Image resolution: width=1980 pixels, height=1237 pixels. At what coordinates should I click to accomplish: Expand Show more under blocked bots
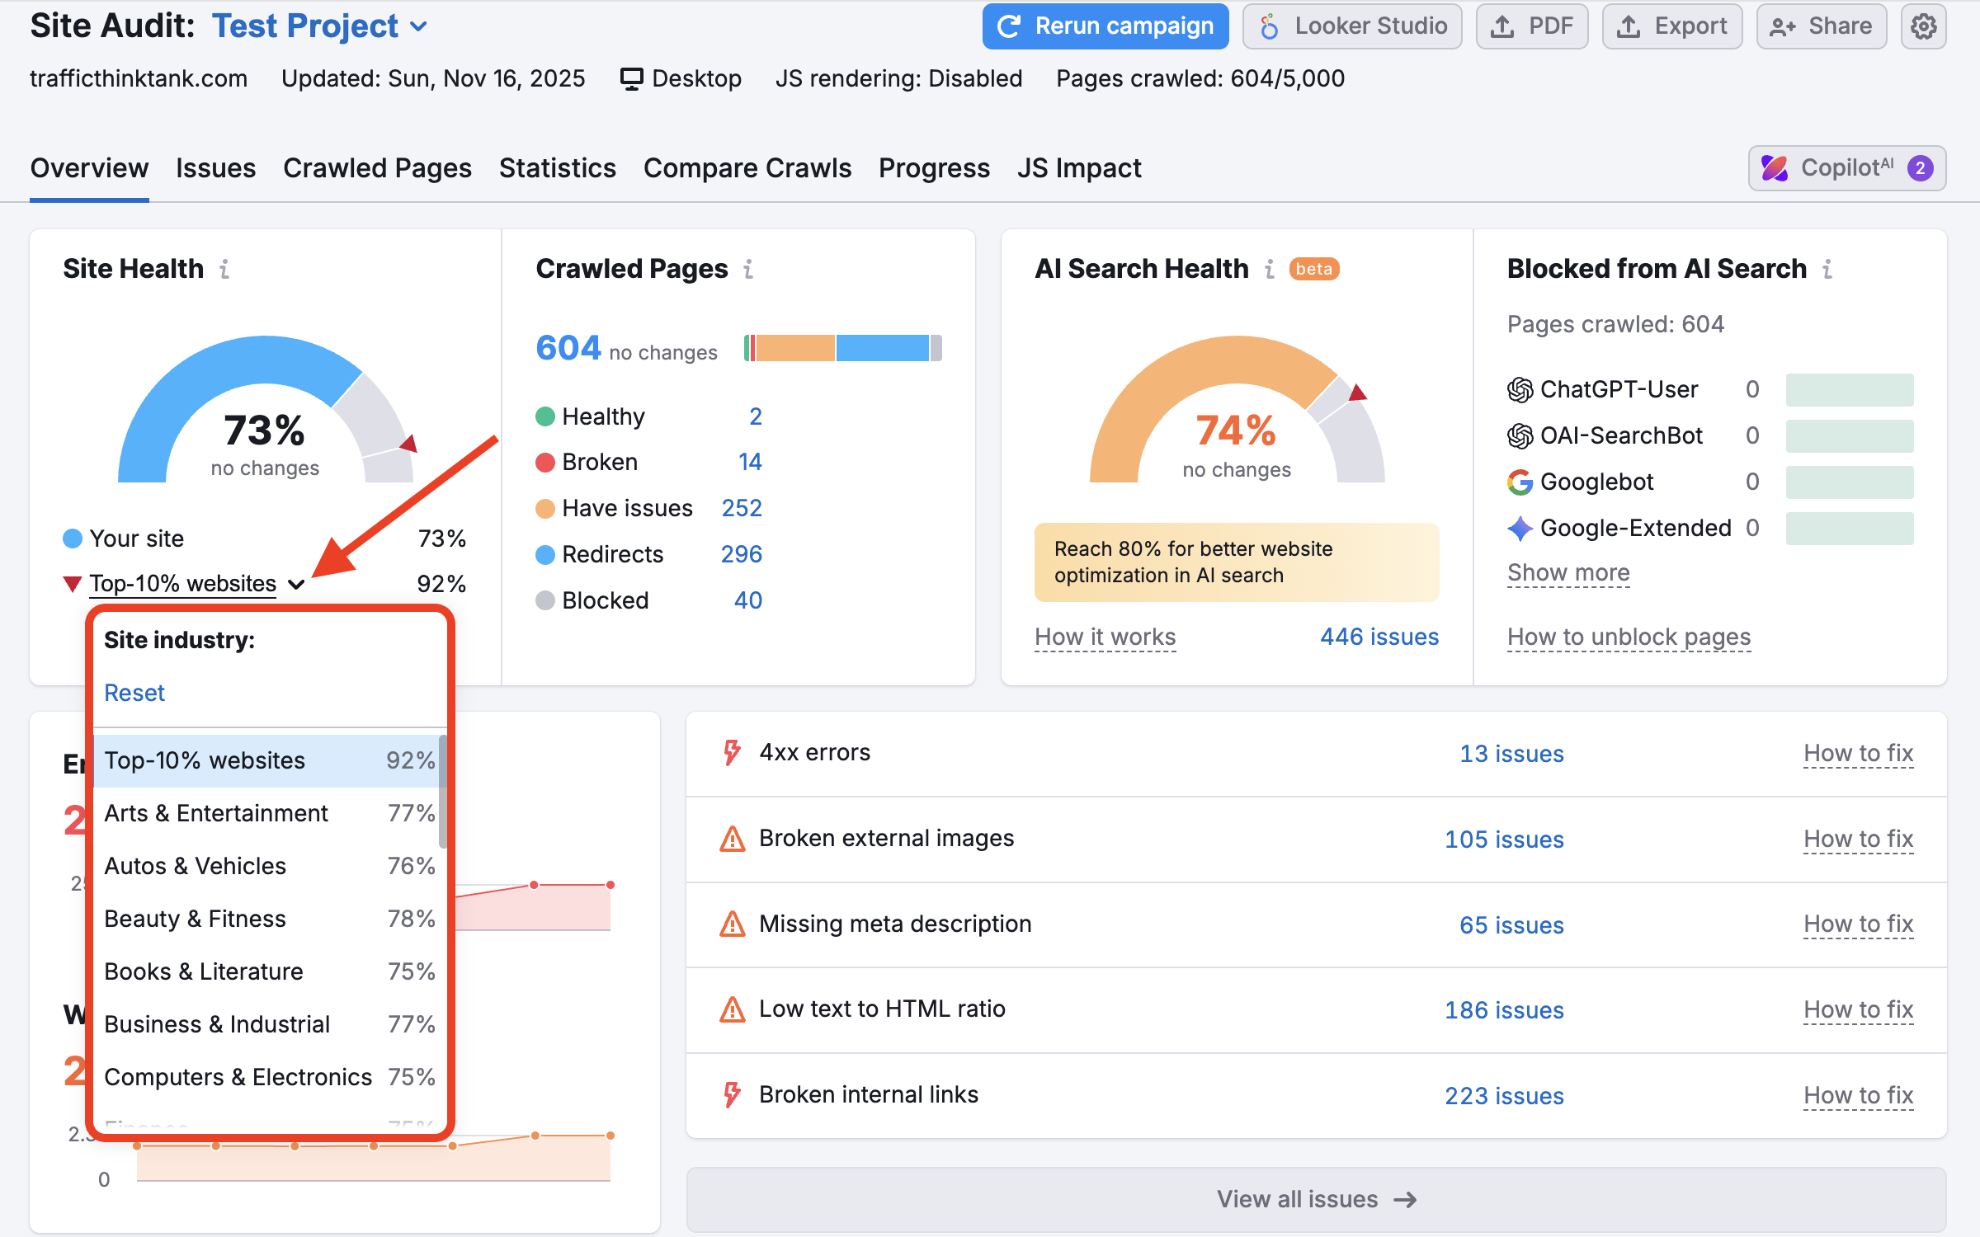click(x=1567, y=572)
